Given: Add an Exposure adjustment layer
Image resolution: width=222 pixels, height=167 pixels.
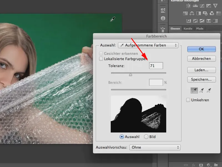Looking at the screenshot, I should (x=209, y=6).
